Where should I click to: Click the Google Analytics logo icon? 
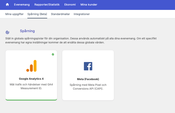click(x=31, y=66)
